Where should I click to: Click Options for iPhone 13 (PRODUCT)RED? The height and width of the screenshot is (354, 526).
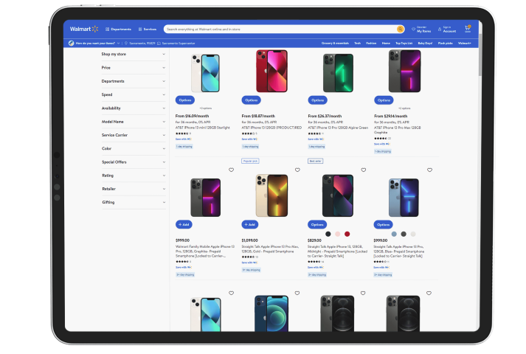(x=252, y=100)
